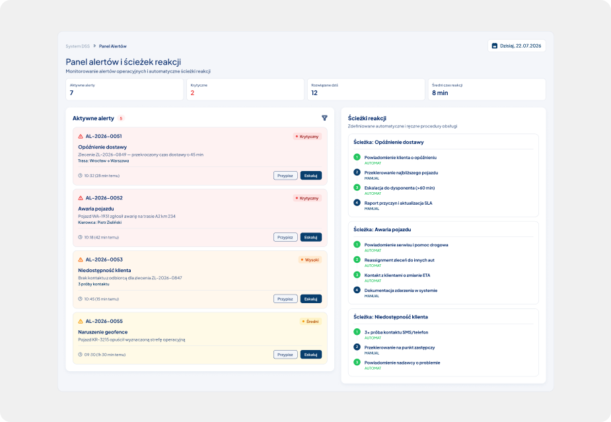Image resolution: width=611 pixels, height=422 pixels.
Task: Open the Dzisiaj, 22.07.2026 date picker
Action: coord(517,46)
